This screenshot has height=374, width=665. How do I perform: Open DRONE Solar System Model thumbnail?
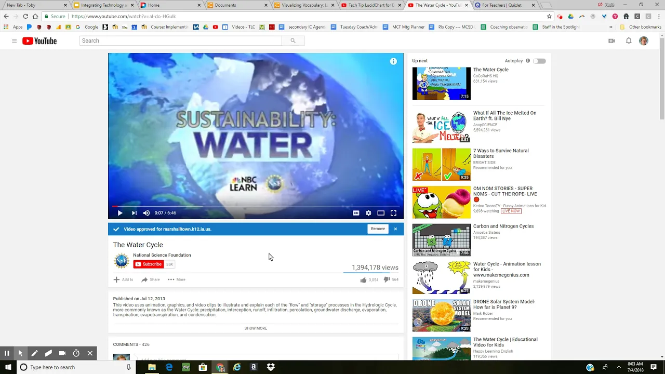(441, 315)
